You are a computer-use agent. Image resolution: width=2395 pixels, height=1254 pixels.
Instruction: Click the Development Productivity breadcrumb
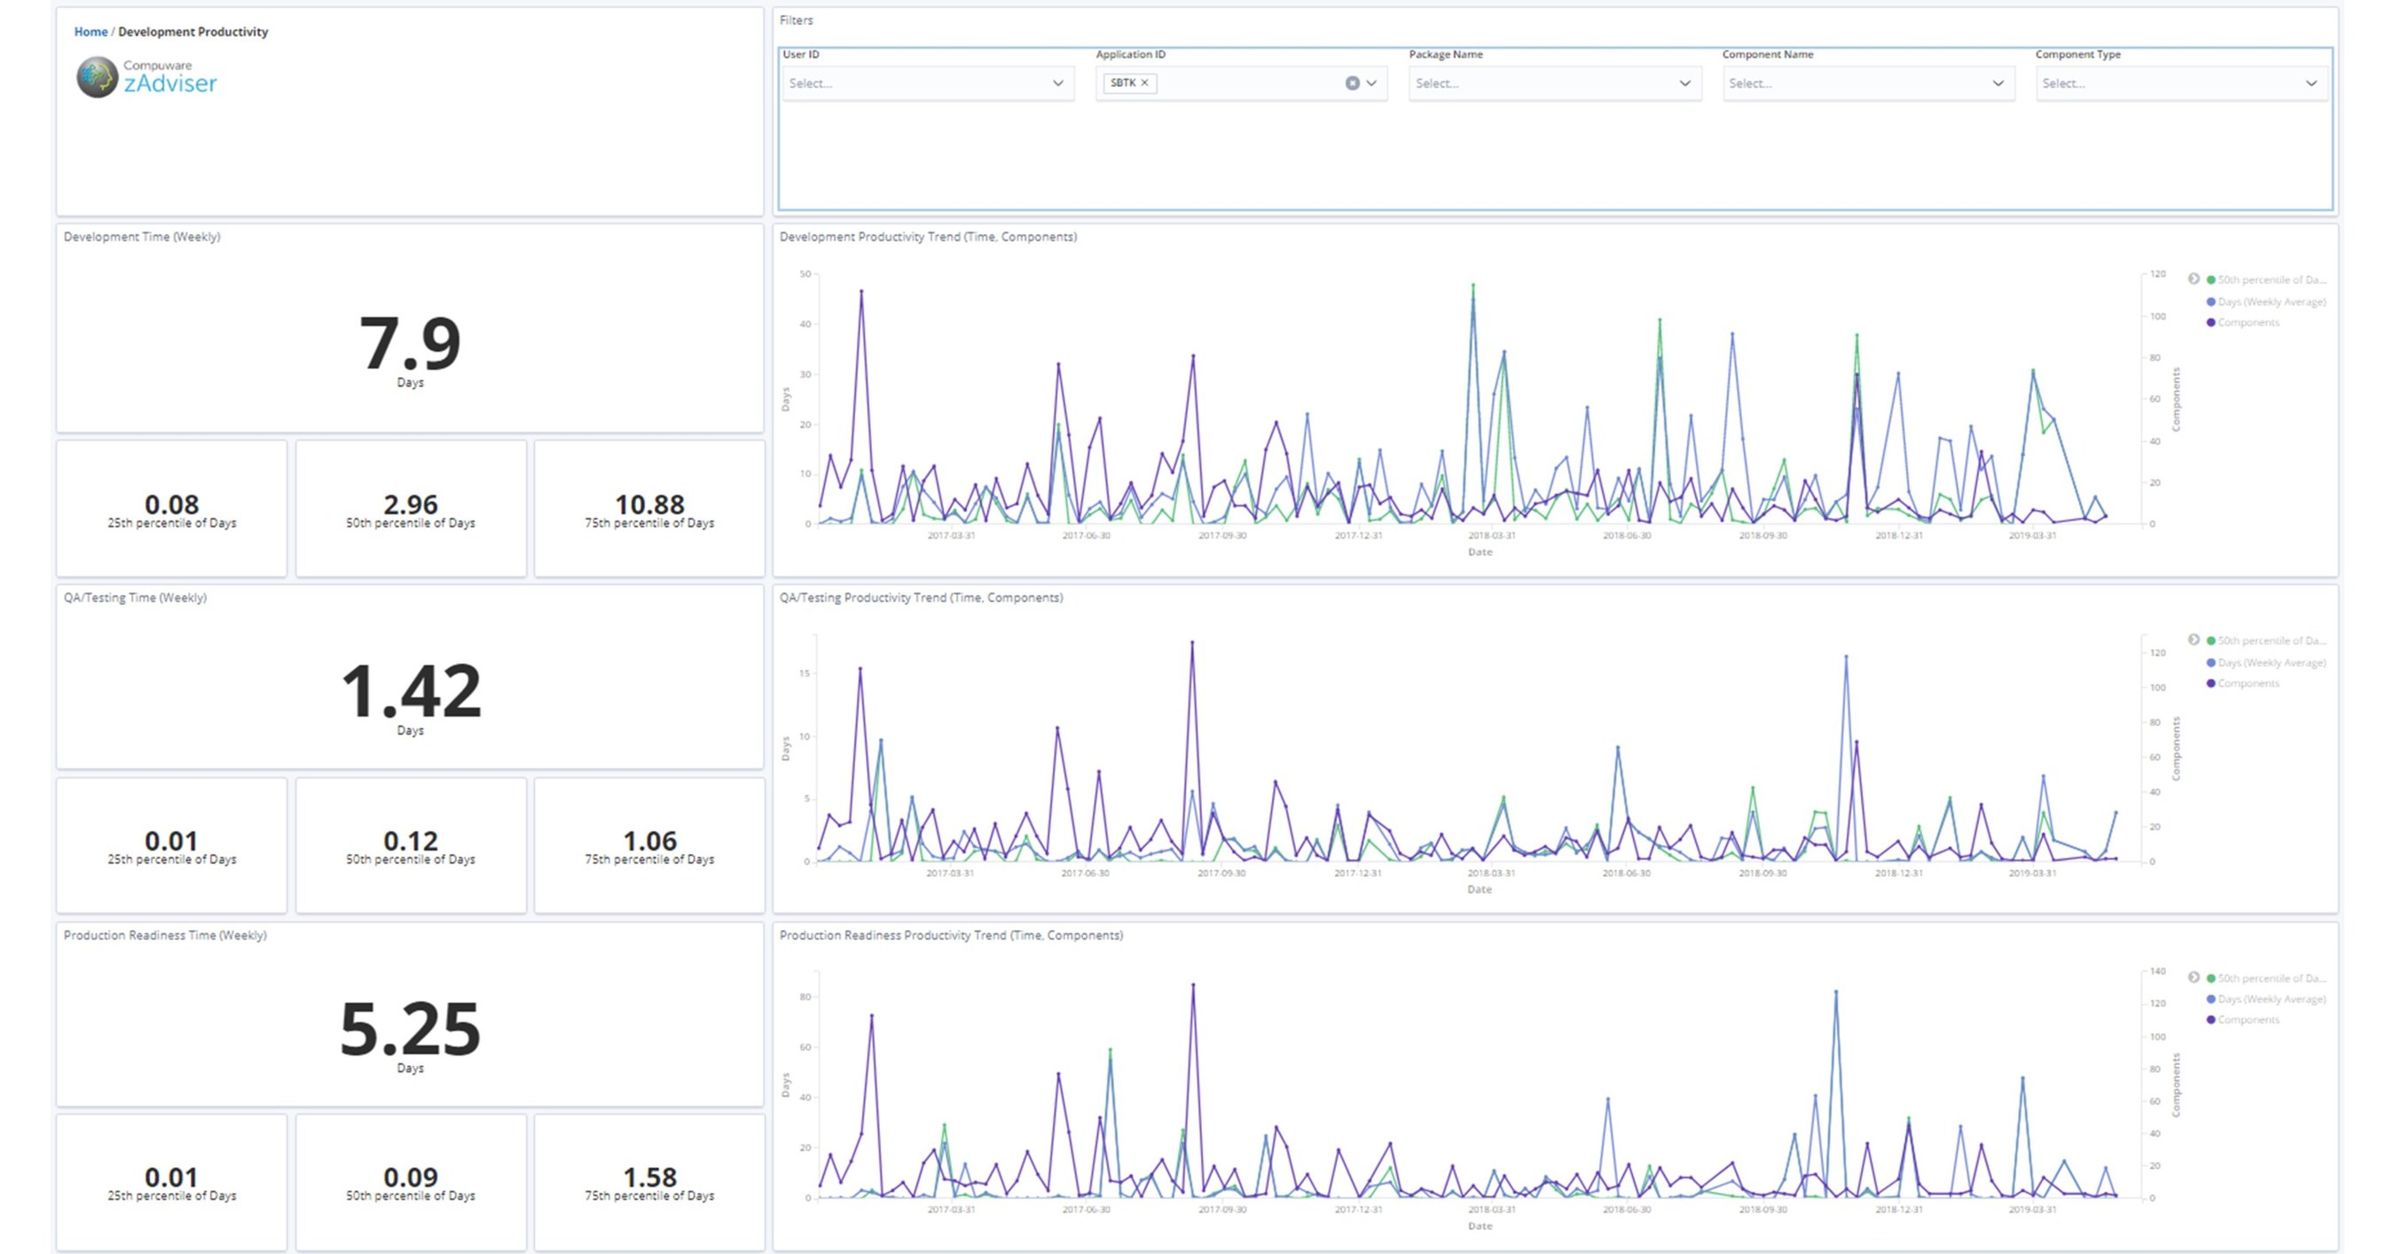tap(192, 32)
